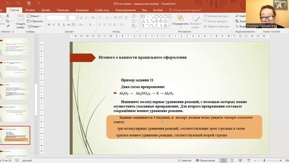Align text left in paragraph group
Viewport: 289px width, 163px height.
(x=100, y=24)
